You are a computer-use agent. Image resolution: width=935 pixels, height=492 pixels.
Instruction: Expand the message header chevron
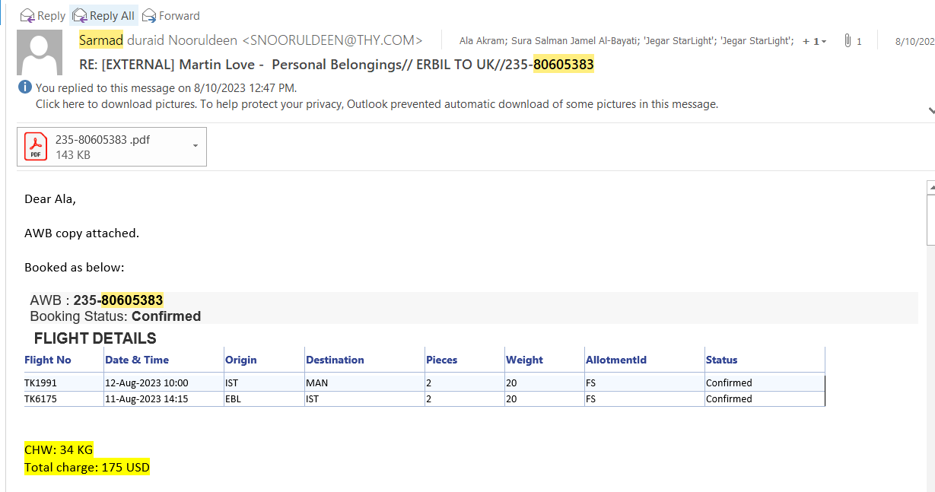tap(930, 110)
